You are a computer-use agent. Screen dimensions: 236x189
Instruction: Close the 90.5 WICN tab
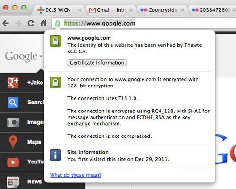click(80, 10)
